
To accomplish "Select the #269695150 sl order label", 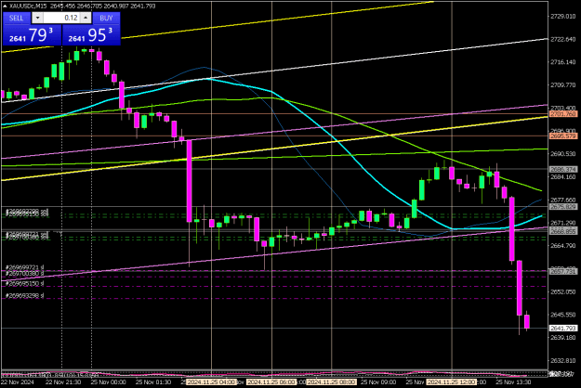I will click(x=25, y=283).
